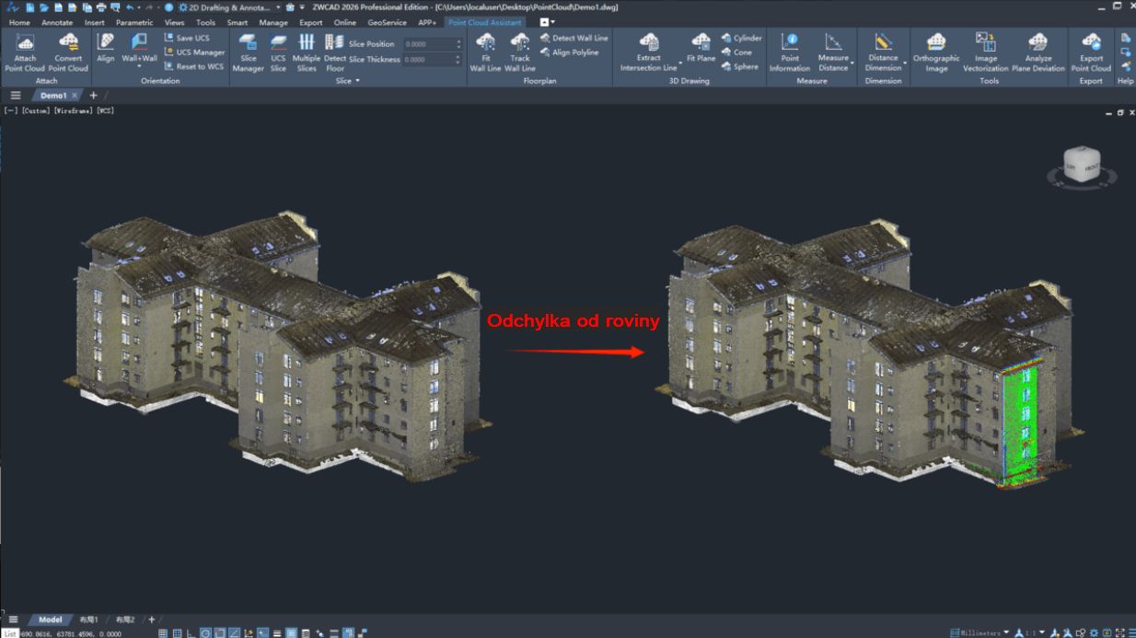The image size is (1136, 638).
Task: Click the Attach Point Cloud icon
Action: click(x=25, y=52)
